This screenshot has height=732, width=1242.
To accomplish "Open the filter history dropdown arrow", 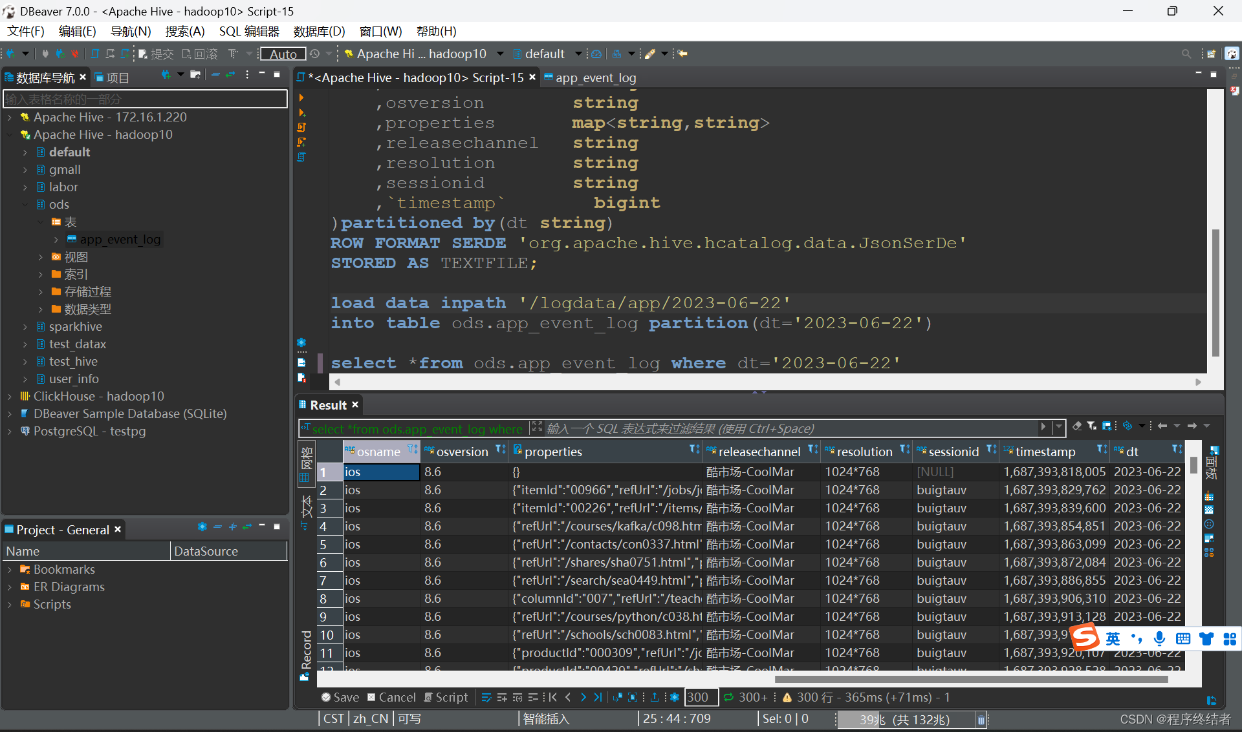I will click(1058, 426).
